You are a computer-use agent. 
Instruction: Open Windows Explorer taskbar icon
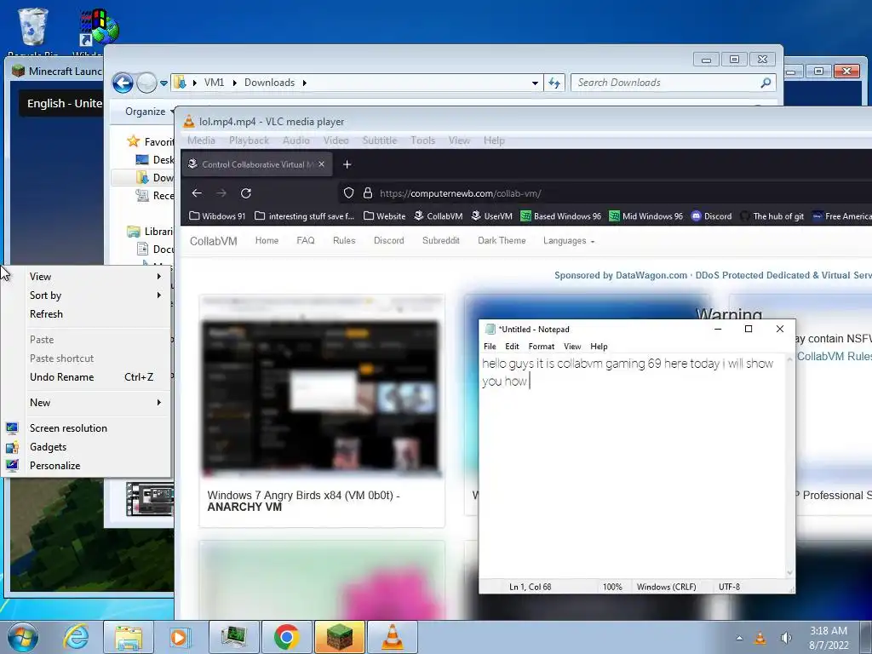(129, 637)
